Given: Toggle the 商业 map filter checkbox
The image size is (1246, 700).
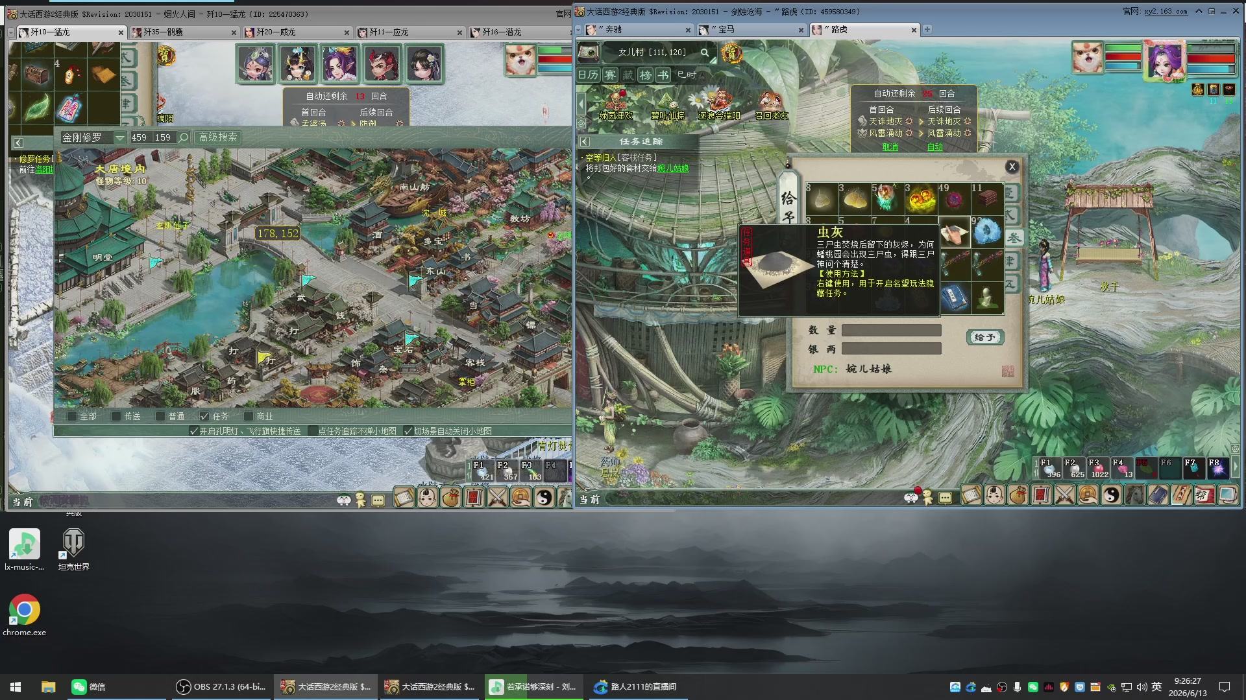Looking at the screenshot, I should click(249, 416).
